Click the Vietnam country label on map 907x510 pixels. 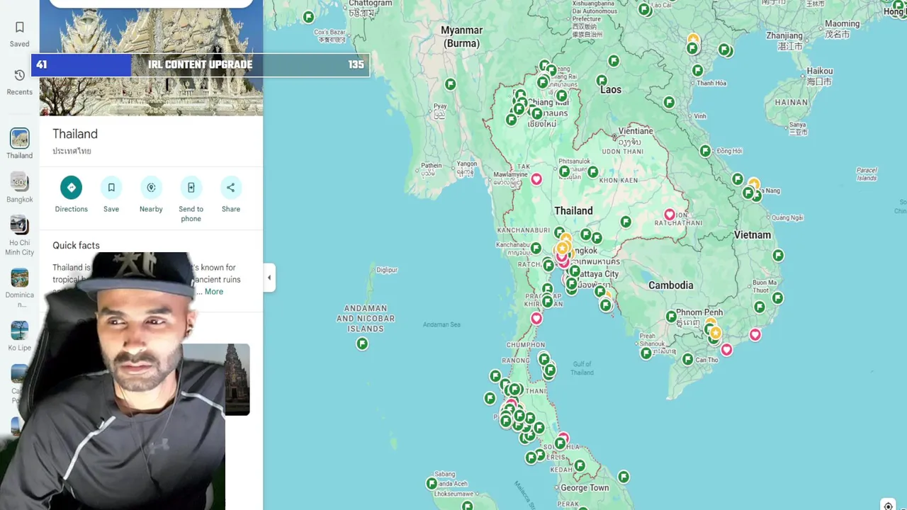[x=753, y=235]
